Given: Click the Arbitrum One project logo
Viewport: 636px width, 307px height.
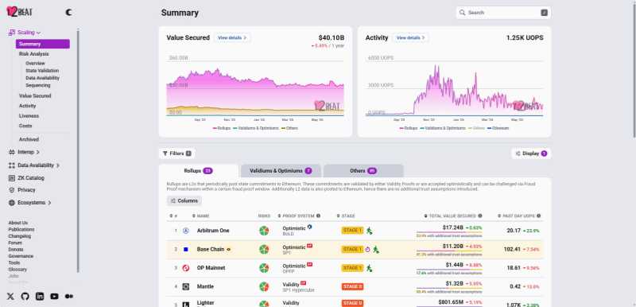Looking at the screenshot, I should (x=186, y=231).
